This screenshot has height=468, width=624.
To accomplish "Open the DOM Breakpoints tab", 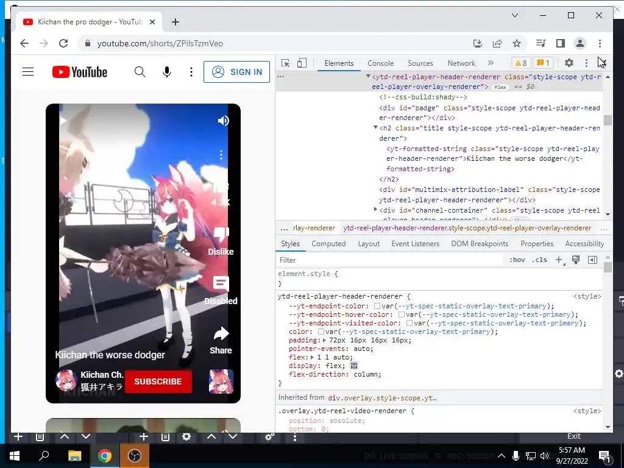I will click(480, 244).
